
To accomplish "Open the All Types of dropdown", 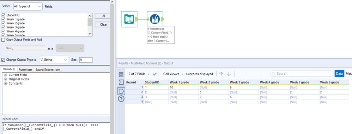I will pyautogui.click(x=28, y=6).
